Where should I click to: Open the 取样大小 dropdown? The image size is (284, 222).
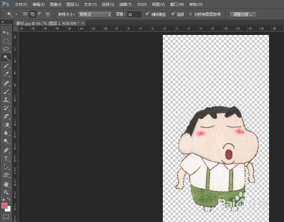click(x=94, y=14)
